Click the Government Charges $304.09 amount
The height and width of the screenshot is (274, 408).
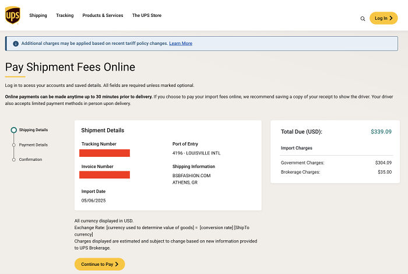(x=384, y=163)
